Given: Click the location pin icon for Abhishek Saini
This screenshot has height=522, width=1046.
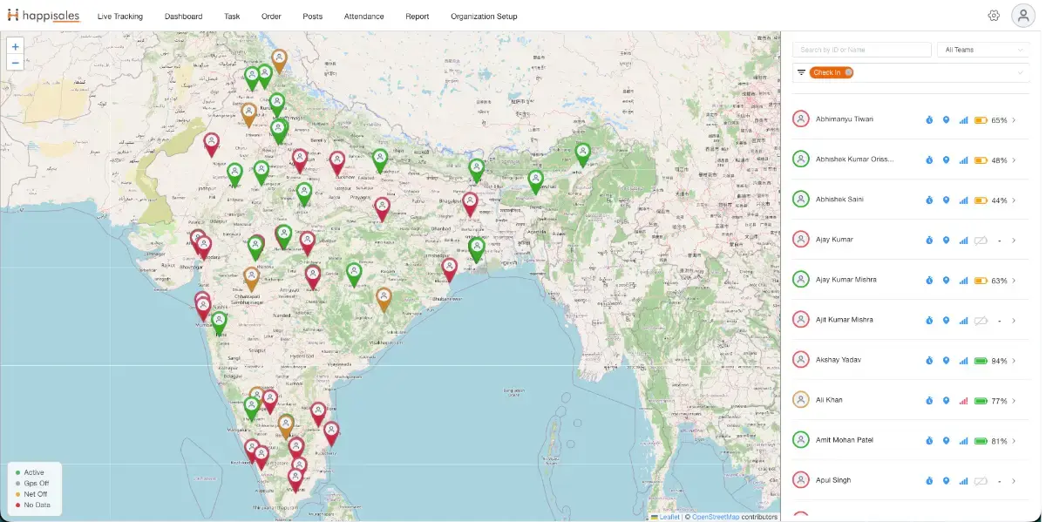Looking at the screenshot, I should 946,200.
